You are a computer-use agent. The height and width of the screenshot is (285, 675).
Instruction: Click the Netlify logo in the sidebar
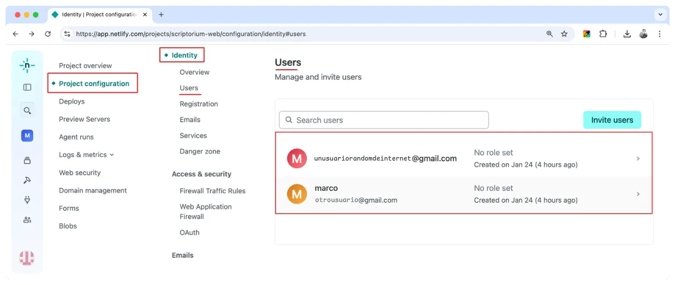click(x=27, y=65)
